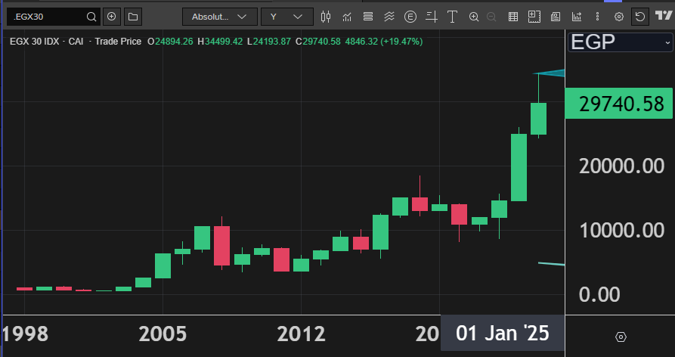Zoom in using the magnifier plus icon
Screen dimensions: 675x357
tap(474, 17)
